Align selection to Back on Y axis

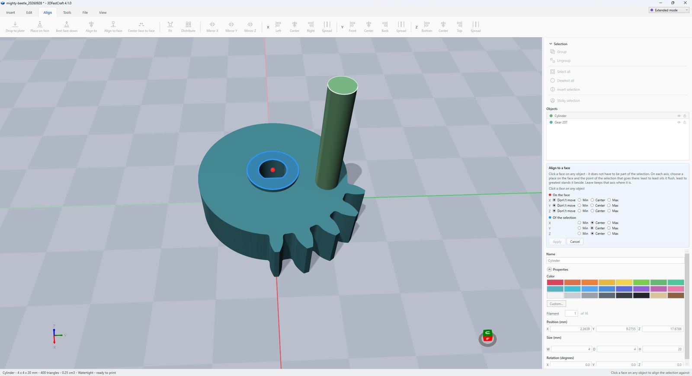(x=385, y=27)
